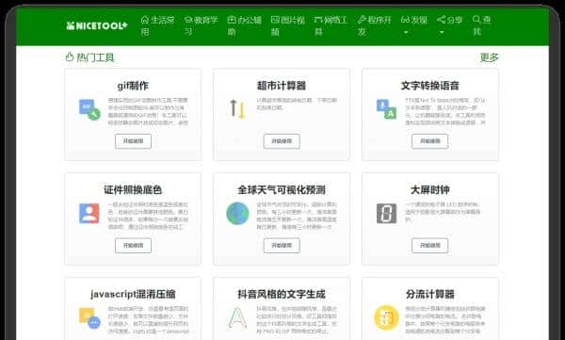565x340 pixels.
Task: Open the 超市计算器 card title
Action: click(x=282, y=86)
